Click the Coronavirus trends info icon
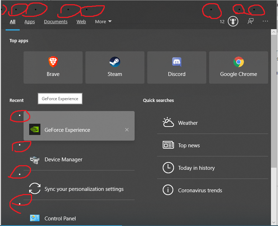Screen dimensions: 278x226 [x=168, y=190]
